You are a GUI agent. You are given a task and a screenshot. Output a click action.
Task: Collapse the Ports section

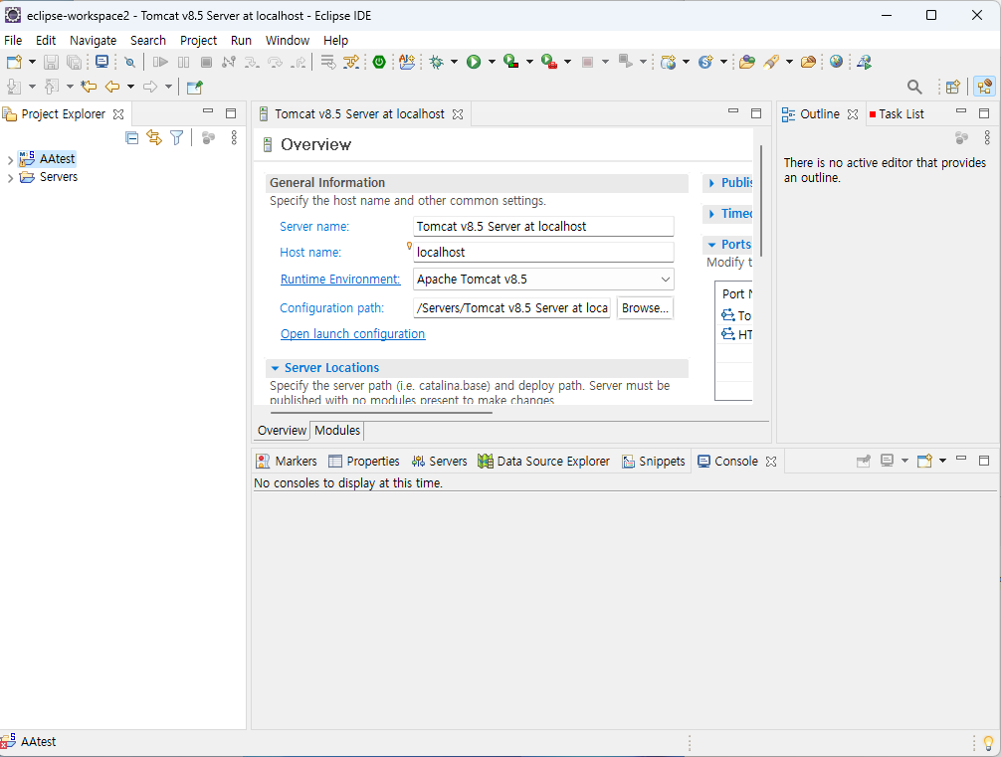point(711,245)
